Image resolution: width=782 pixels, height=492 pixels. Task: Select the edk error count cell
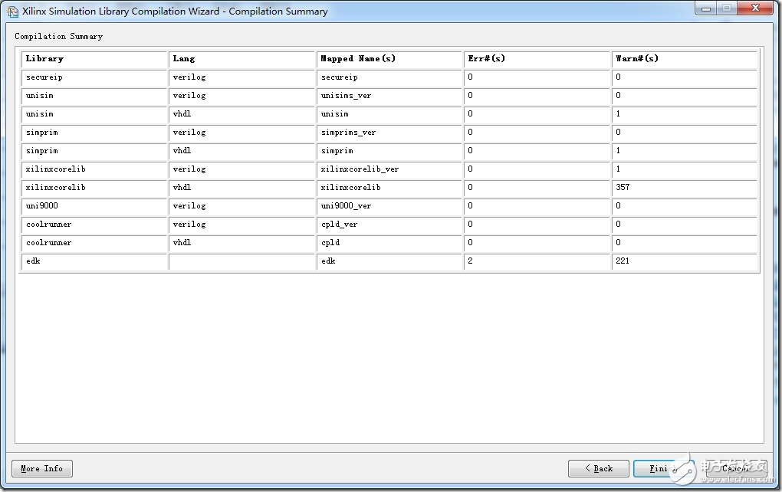coord(537,261)
